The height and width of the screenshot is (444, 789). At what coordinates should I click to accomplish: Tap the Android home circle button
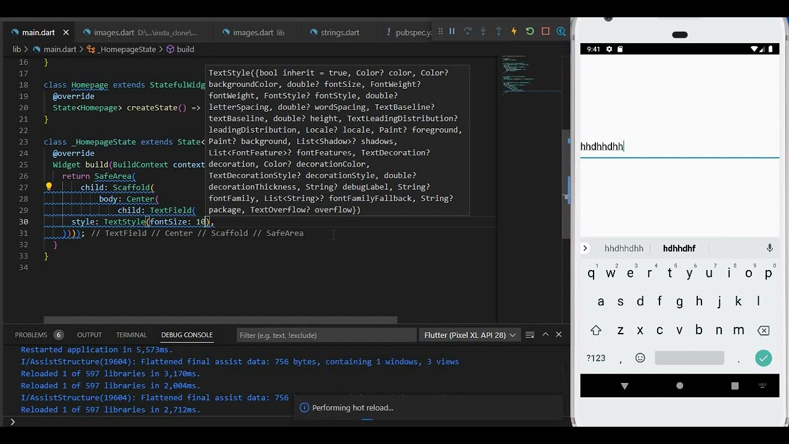point(679,385)
